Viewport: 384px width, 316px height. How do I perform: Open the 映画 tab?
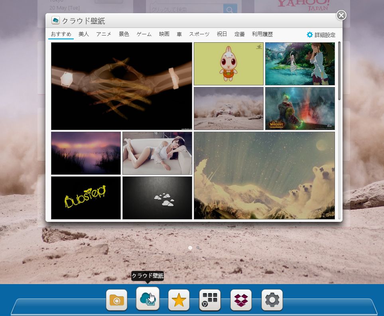point(164,34)
